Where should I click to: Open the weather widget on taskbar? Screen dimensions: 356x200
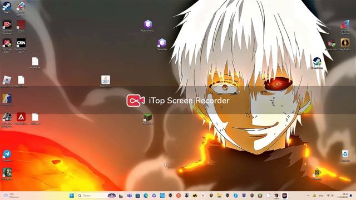pos(11,196)
